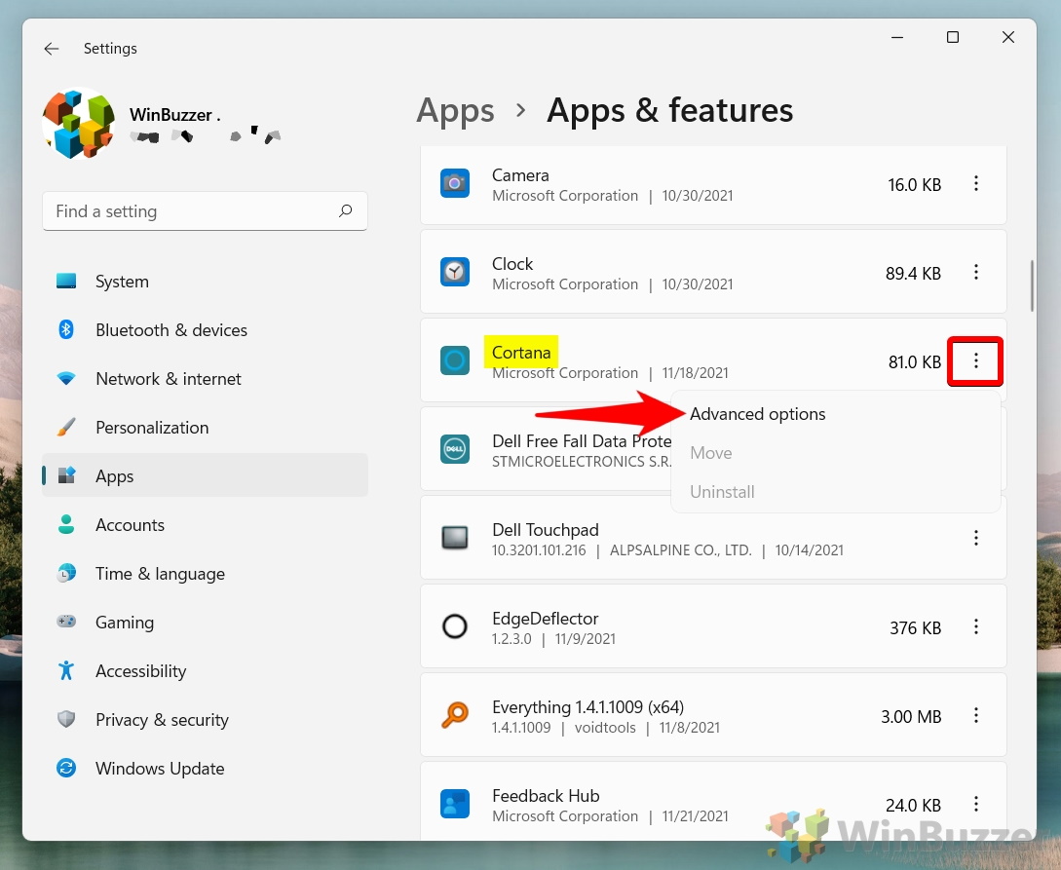Click the Gaming controller icon
This screenshot has height=870, width=1061.
coord(66,623)
